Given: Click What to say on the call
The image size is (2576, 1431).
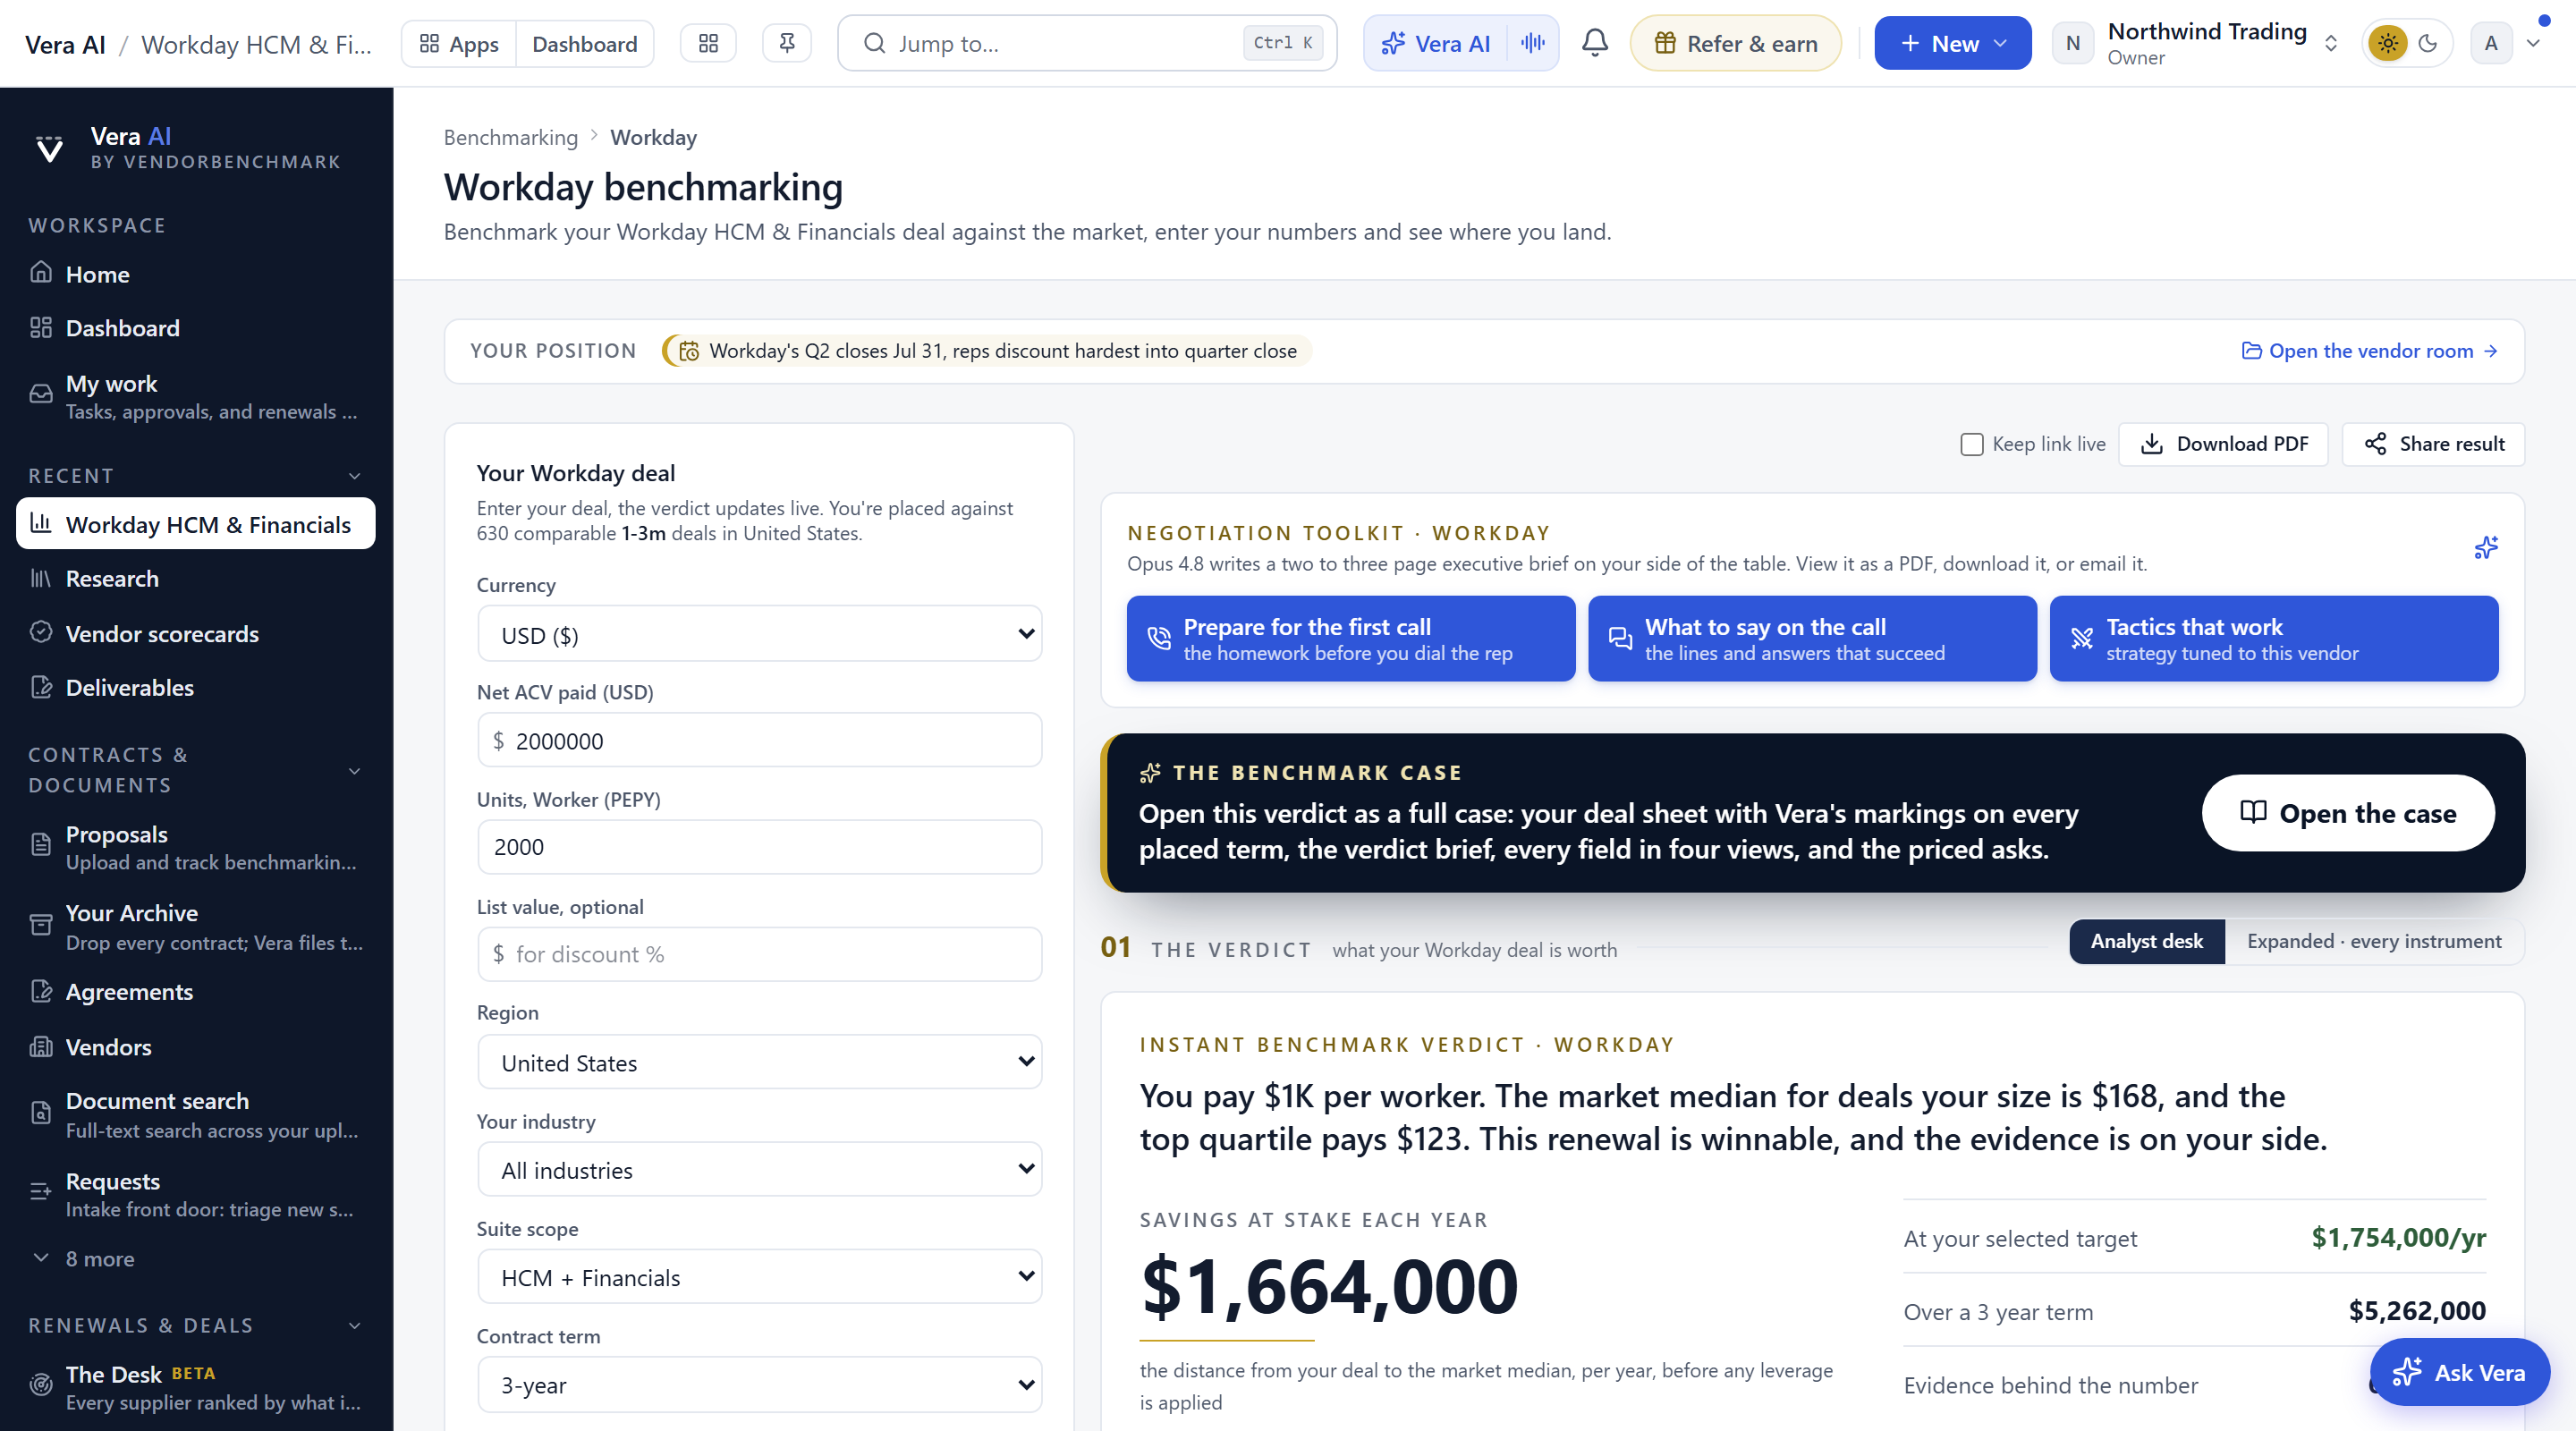Looking at the screenshot, I should tap(1812, 638).
